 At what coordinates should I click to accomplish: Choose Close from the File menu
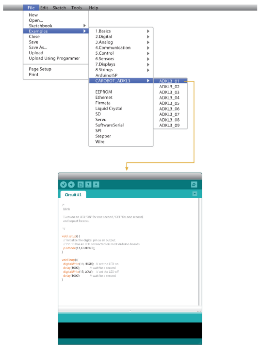click(x=56, y=36)
